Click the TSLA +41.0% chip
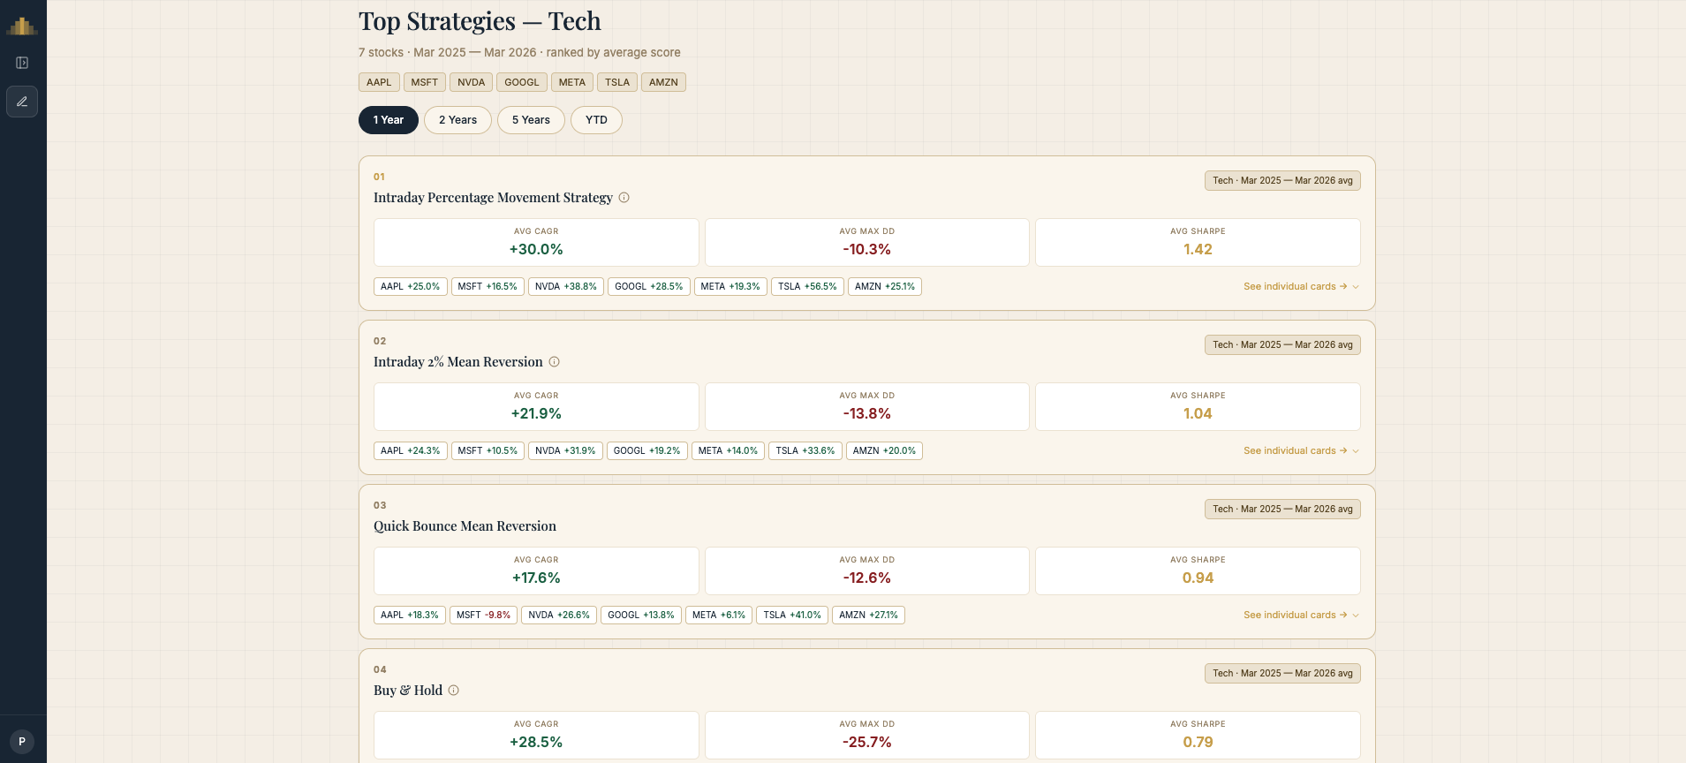 point(792,615)
